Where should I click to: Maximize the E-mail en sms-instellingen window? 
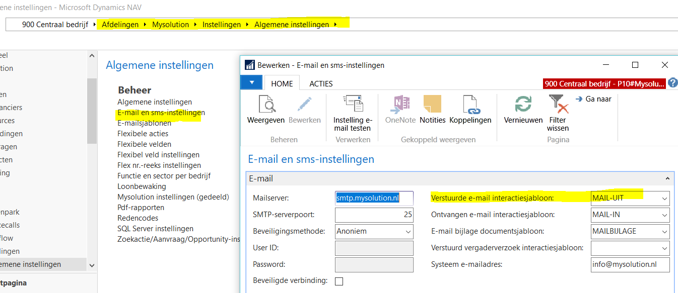pos(635,65)
